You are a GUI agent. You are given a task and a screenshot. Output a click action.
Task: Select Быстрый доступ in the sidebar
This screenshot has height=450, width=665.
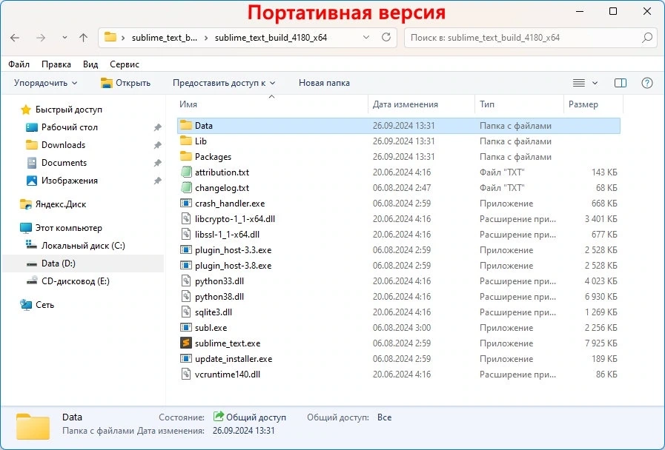click(69, 110)
